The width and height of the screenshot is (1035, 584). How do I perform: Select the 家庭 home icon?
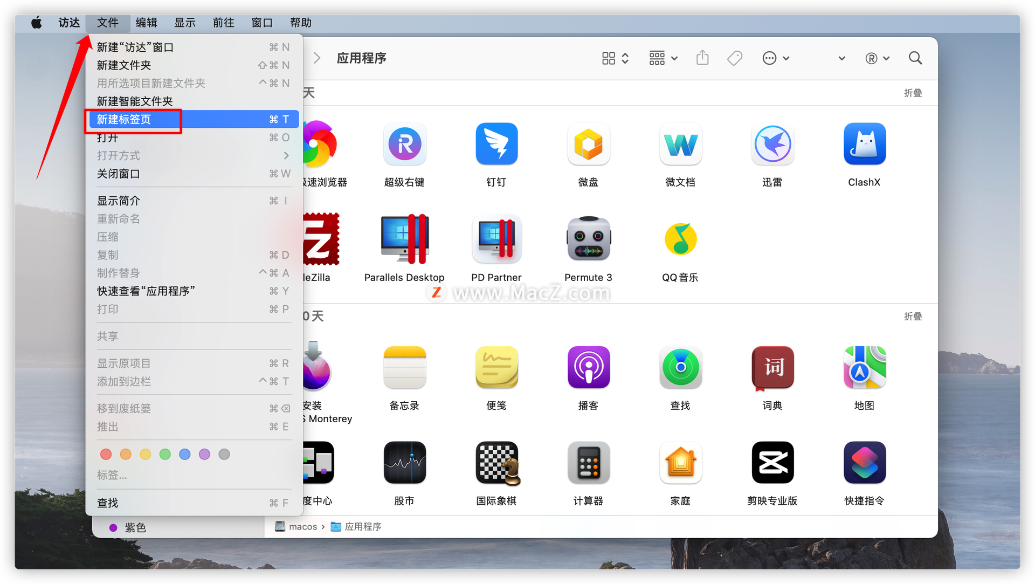[680, 463]
